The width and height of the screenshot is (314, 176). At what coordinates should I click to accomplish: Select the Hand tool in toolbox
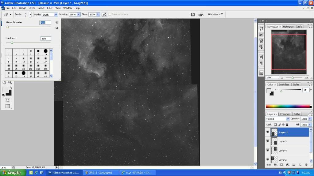(4, 82)
